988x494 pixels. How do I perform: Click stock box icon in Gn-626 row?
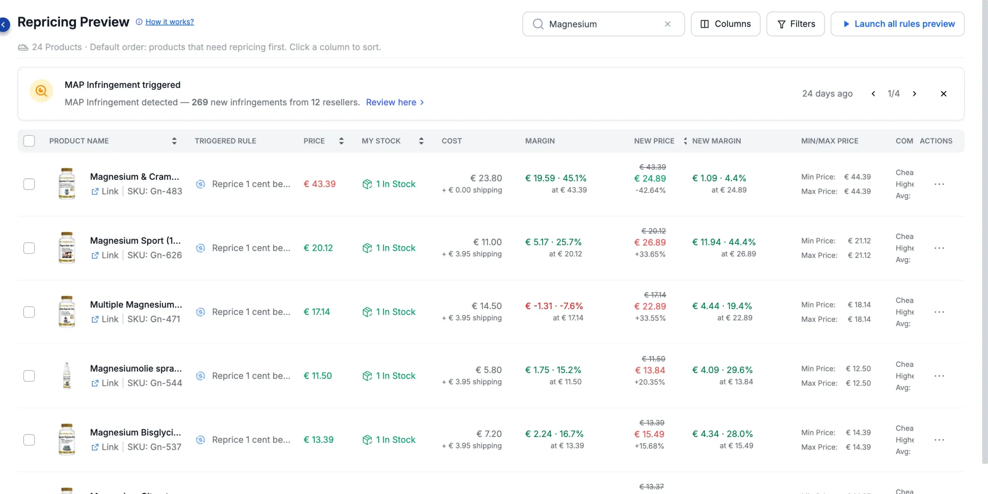click(367, 248)
